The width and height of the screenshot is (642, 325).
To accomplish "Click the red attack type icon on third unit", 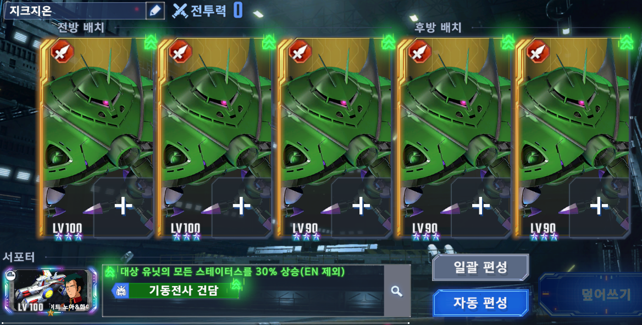I will tap(300, 52).
